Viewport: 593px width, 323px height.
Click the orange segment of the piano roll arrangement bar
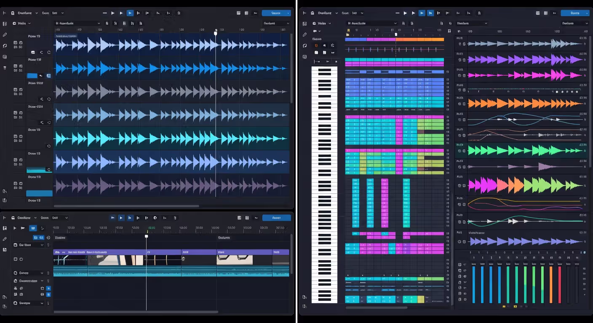[420, 40]
